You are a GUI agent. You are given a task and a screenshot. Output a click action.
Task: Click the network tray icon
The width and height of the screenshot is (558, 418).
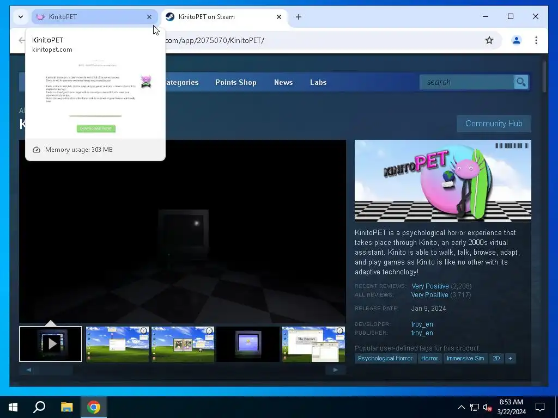(475, 407)
